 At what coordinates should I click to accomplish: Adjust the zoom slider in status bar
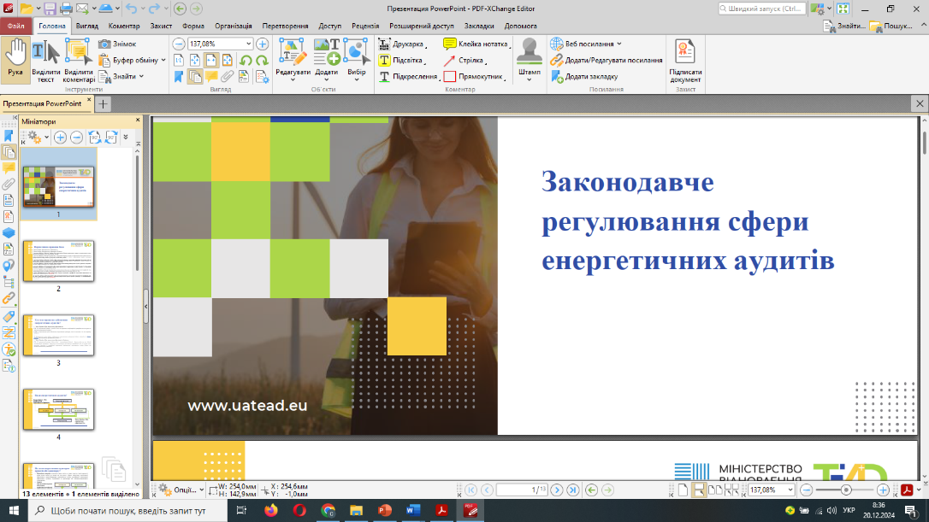click(x=845, y=490)
